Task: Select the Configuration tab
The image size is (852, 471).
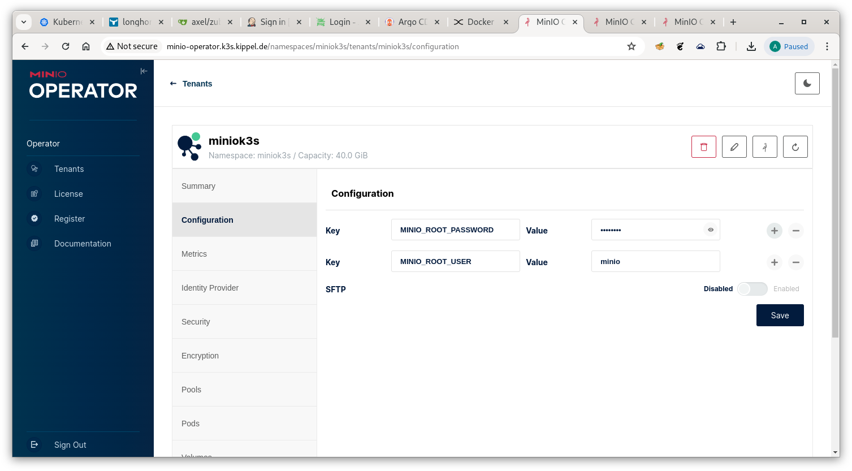Action: tap(244, 220)
